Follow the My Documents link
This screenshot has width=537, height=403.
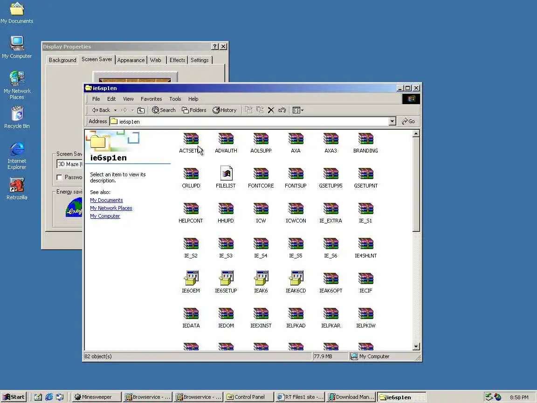[106, 200]
